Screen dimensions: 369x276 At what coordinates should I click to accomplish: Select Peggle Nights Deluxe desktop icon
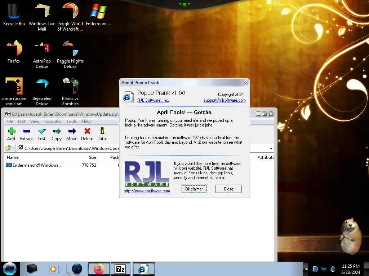[x=70, y=54]
